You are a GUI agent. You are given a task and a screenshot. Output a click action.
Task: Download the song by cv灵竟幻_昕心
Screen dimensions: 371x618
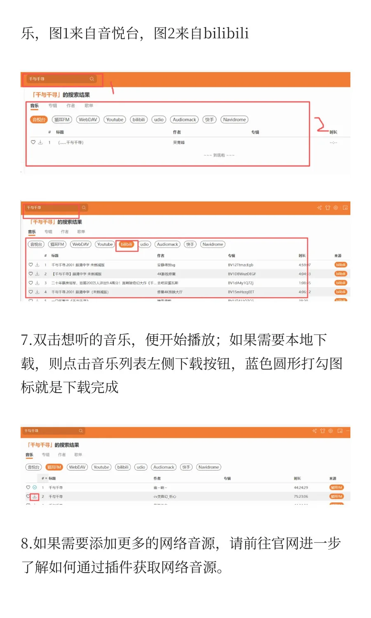(33, 496)
